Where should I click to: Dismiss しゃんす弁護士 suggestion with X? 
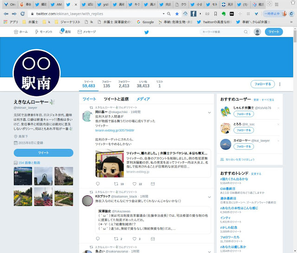pyautogui.click(x=278, y=108)
